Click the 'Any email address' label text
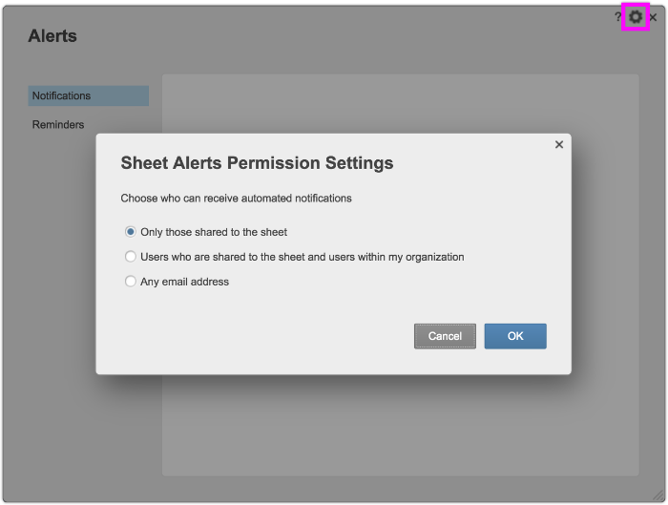The height and width of the screenshot is (505, 668). (184, 282)
